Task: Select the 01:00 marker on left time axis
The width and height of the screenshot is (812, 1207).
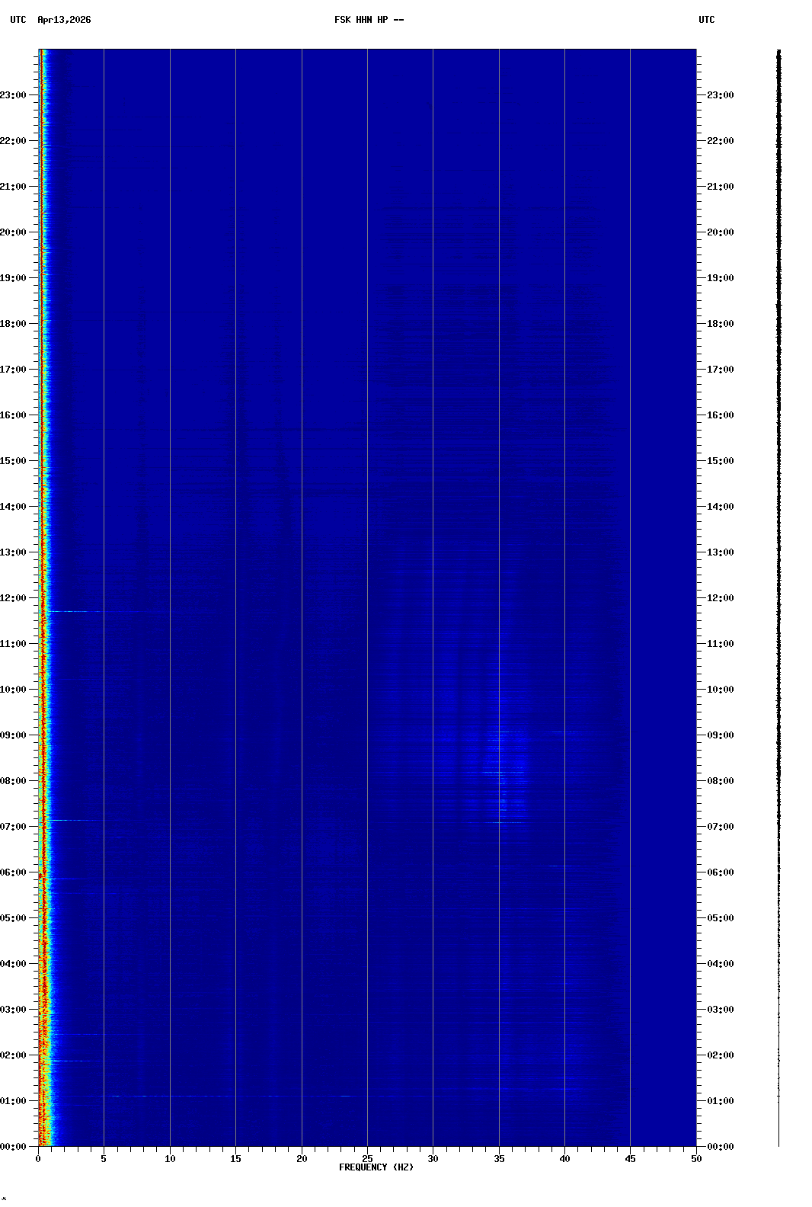Action: (14, 1101)
